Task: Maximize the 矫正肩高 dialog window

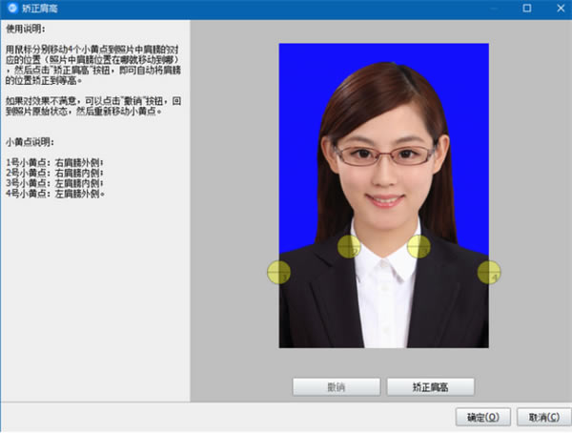Action: 527,8
